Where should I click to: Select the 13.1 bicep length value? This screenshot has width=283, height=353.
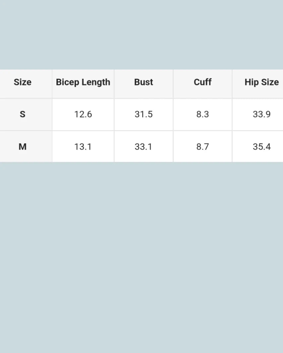coord(83,146)
